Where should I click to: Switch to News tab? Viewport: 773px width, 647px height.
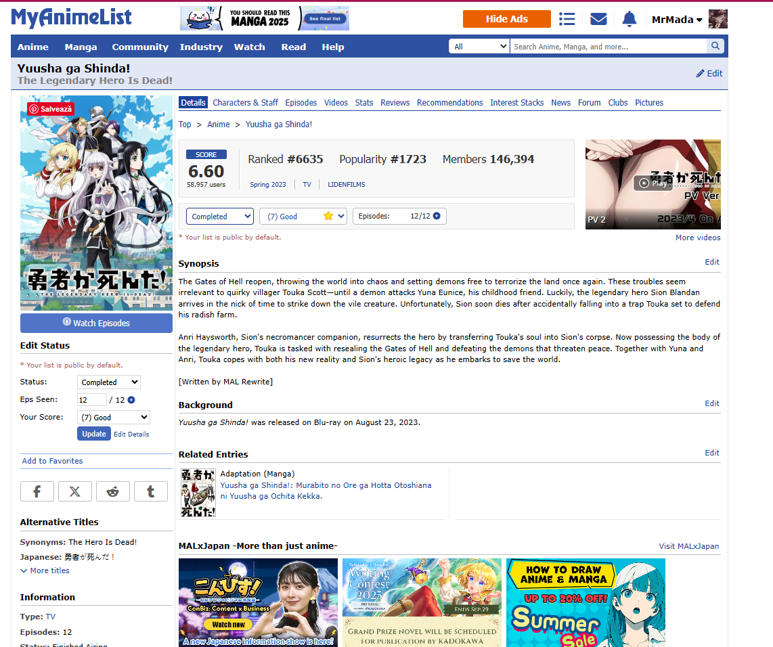(x=560, y=102)
